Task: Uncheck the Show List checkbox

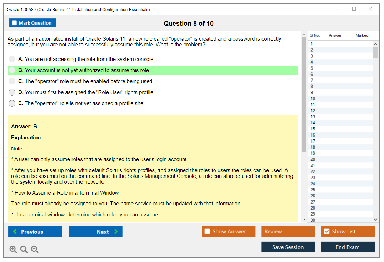Action: pos(326,232)
